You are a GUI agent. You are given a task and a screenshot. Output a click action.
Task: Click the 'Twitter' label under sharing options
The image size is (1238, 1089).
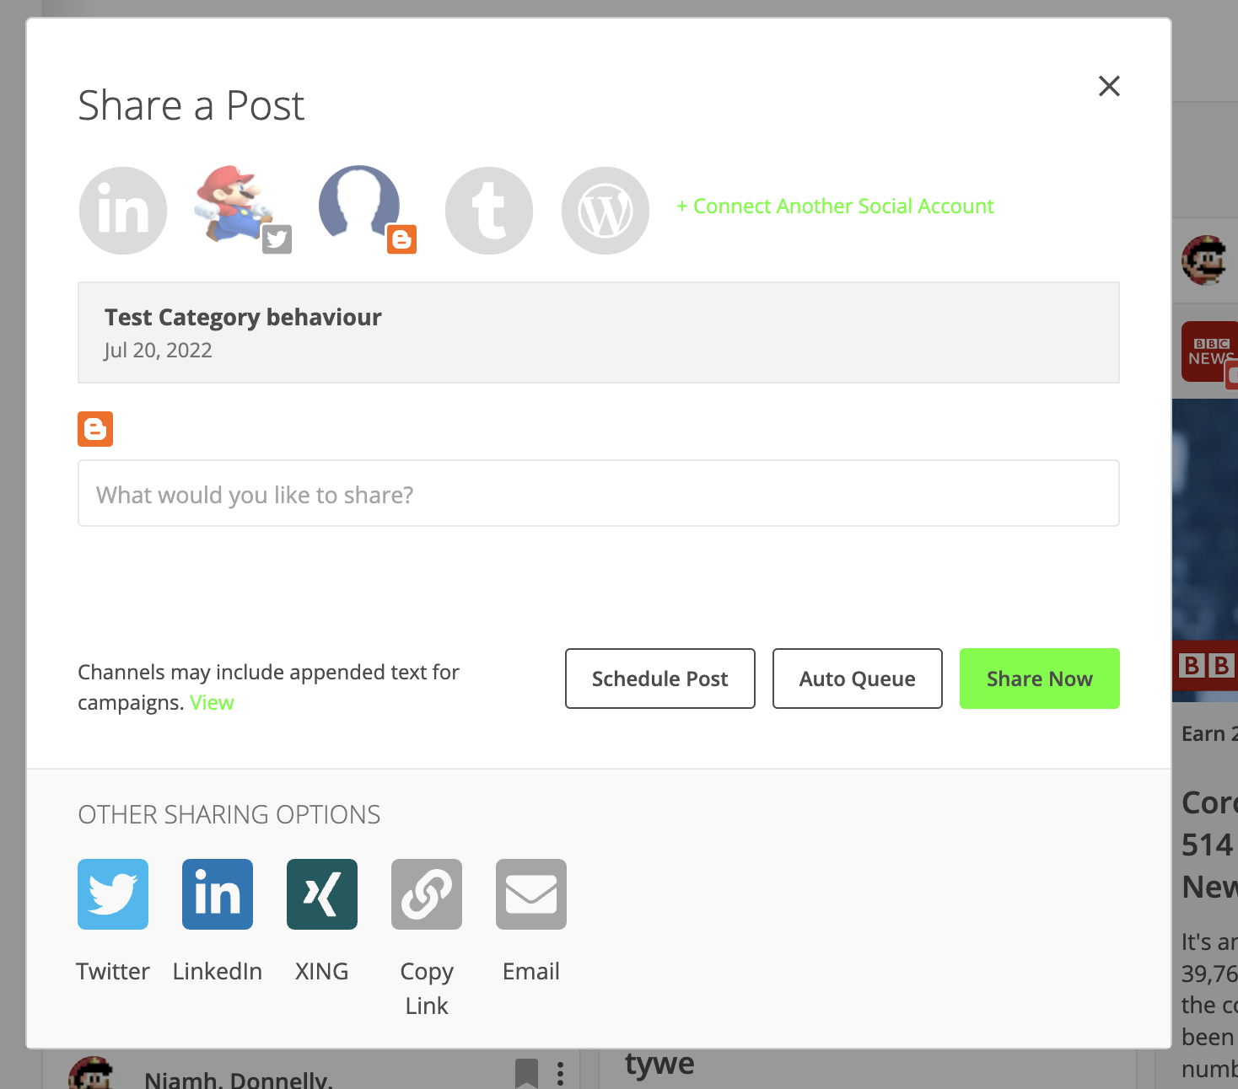(x=113, y=972)
